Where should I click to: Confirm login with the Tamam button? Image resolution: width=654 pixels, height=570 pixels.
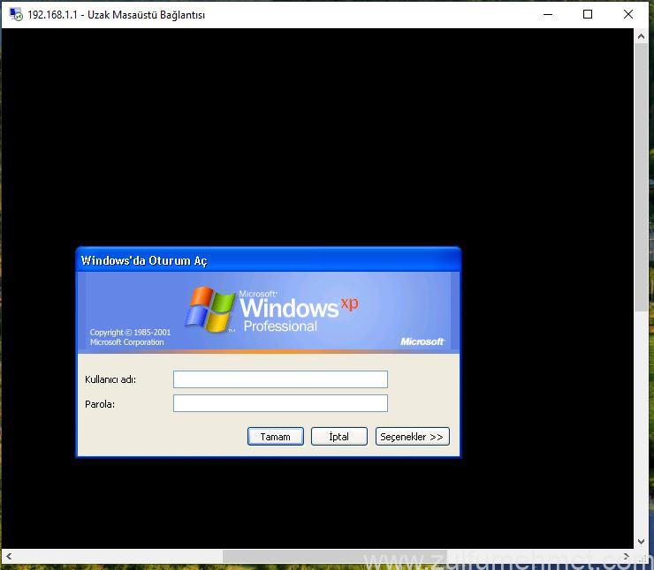(x=275, y=437)
